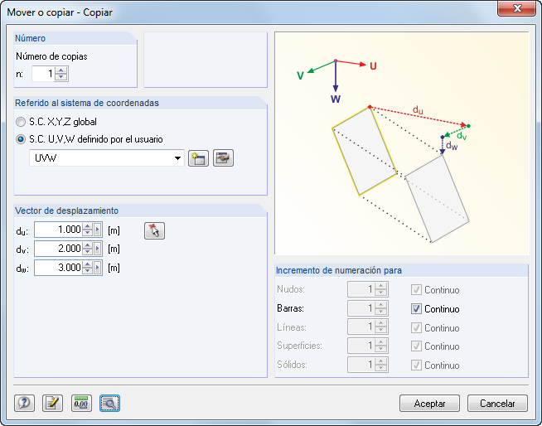Click the dv displacement input field
Image resolution: width=542 pixels, height=426 pixels.
[58, 249]
